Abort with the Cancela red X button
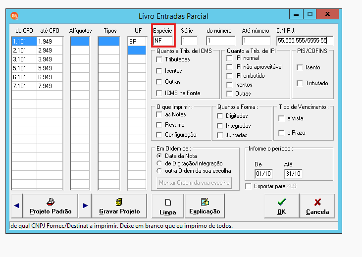 coord(317,206)
